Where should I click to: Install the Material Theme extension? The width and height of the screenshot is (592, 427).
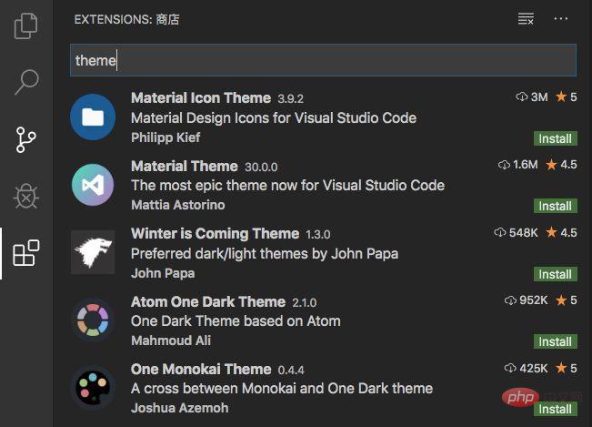click(x=554, y=206)
